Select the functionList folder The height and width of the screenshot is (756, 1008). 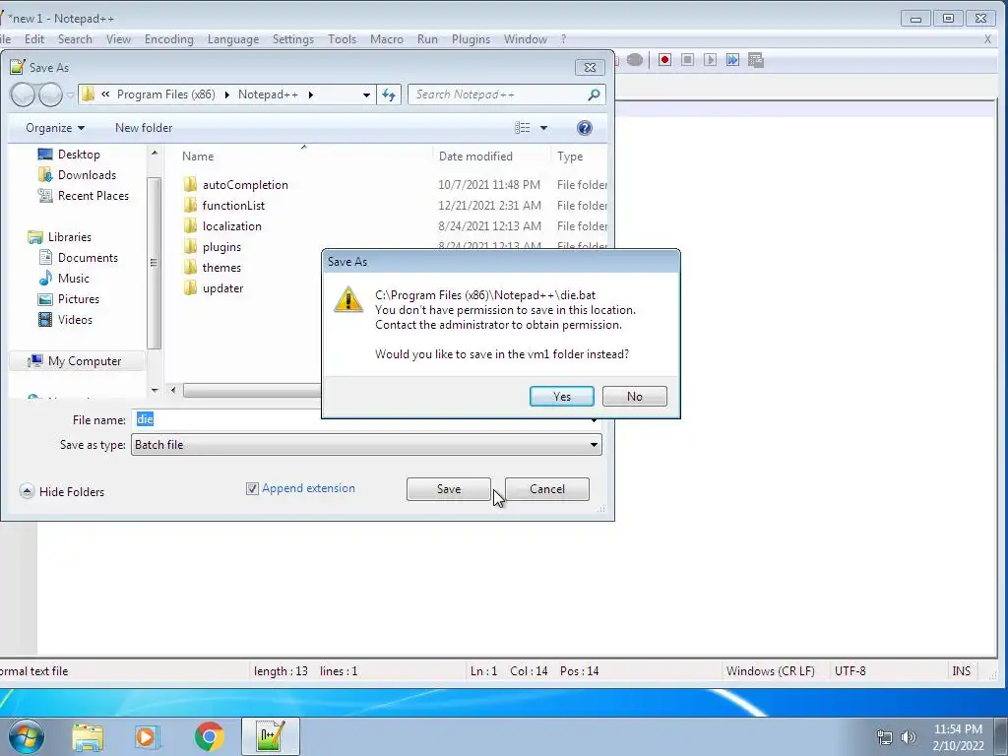[232, 206]
